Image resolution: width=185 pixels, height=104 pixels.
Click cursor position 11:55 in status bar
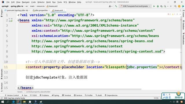[156, 98]
